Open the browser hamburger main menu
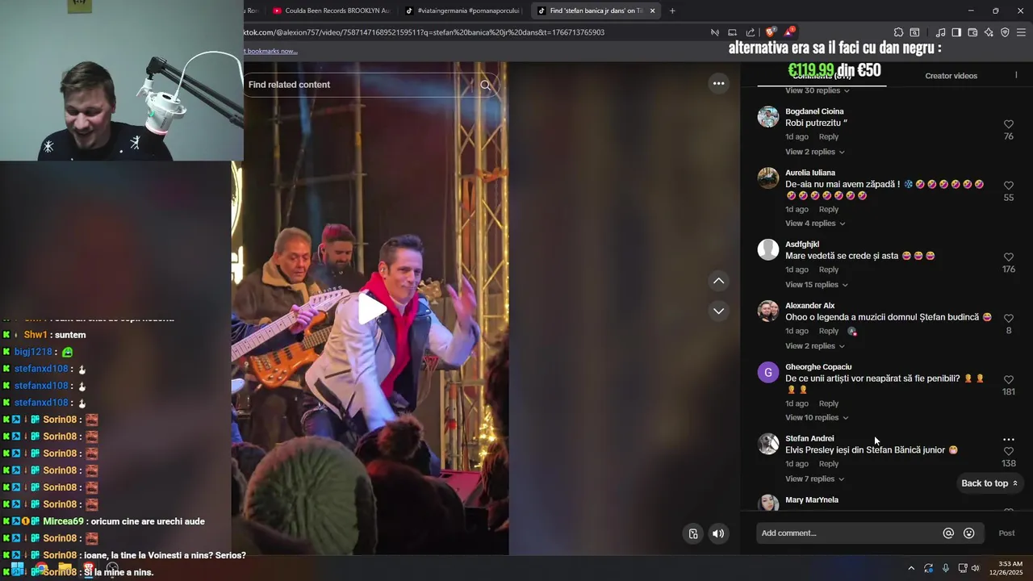The image size is (1033, 581). [1021, 32]
